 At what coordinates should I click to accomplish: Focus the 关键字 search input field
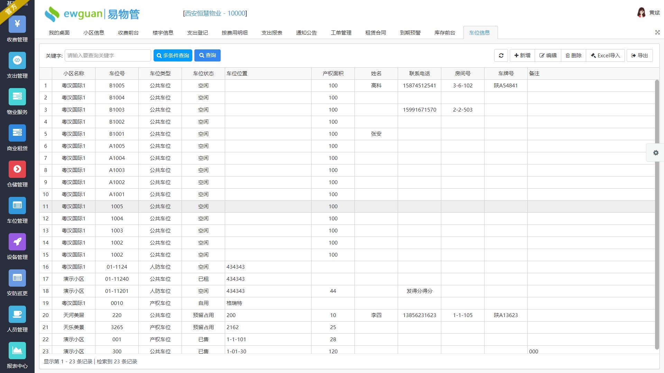coord(108,56)
